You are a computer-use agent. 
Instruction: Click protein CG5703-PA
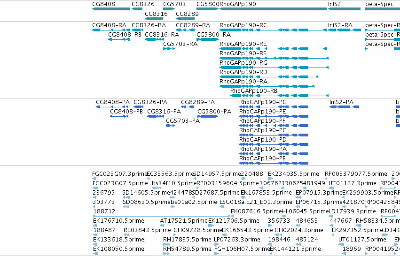(170, 126)
